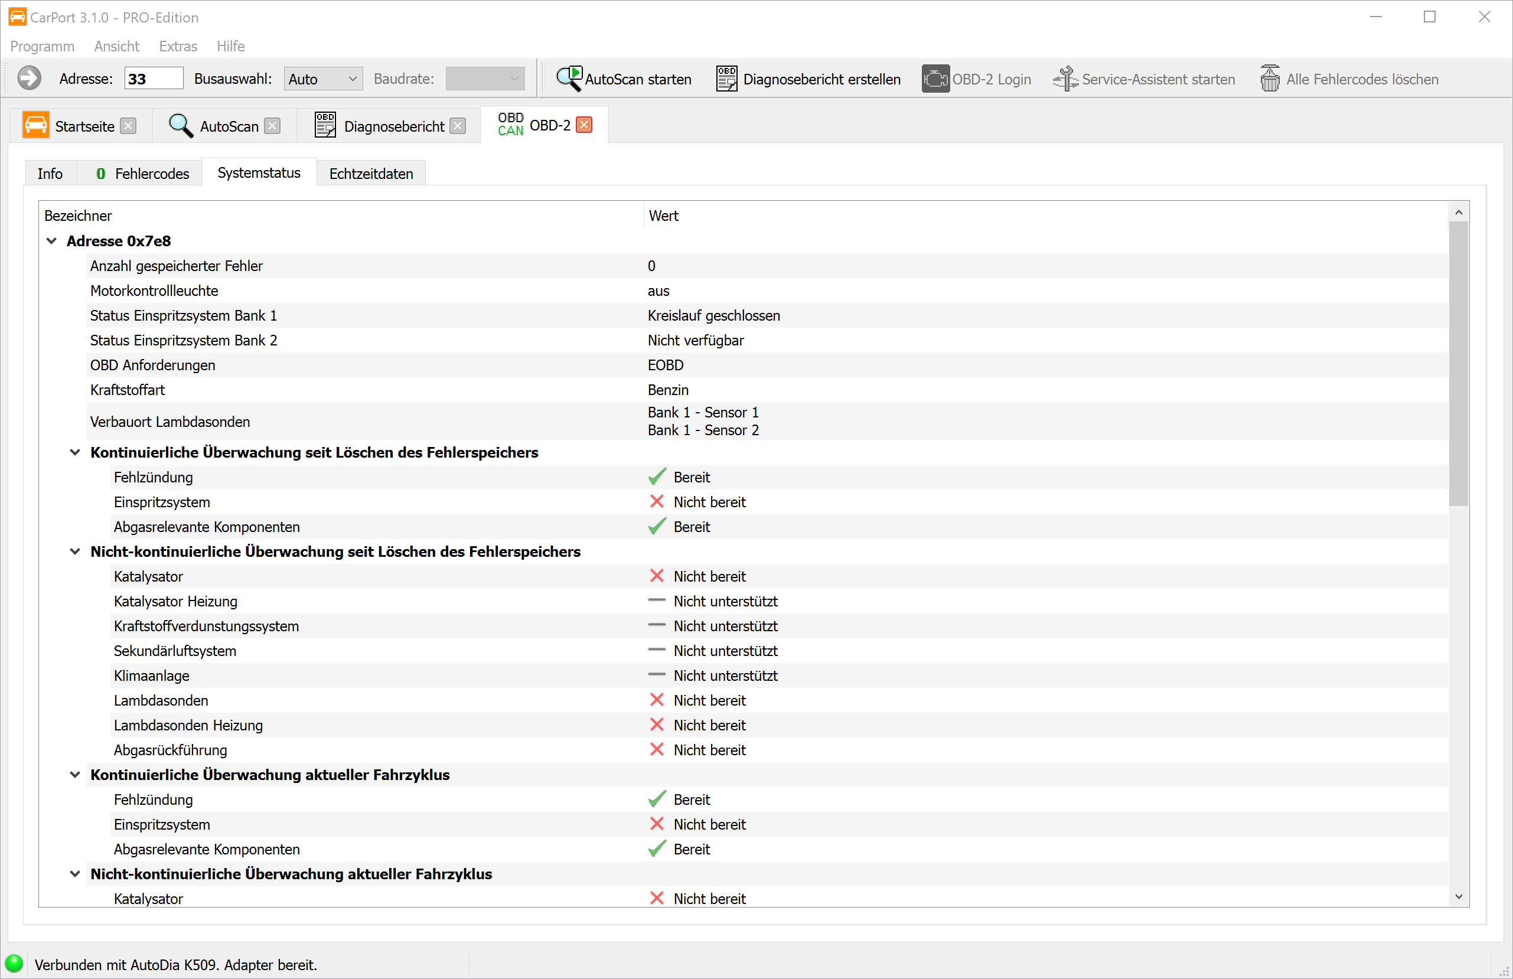
Task: Collapse Kontinuierliche Überwachung aktueller Fahrzyklus section
Action: point(75,774)
